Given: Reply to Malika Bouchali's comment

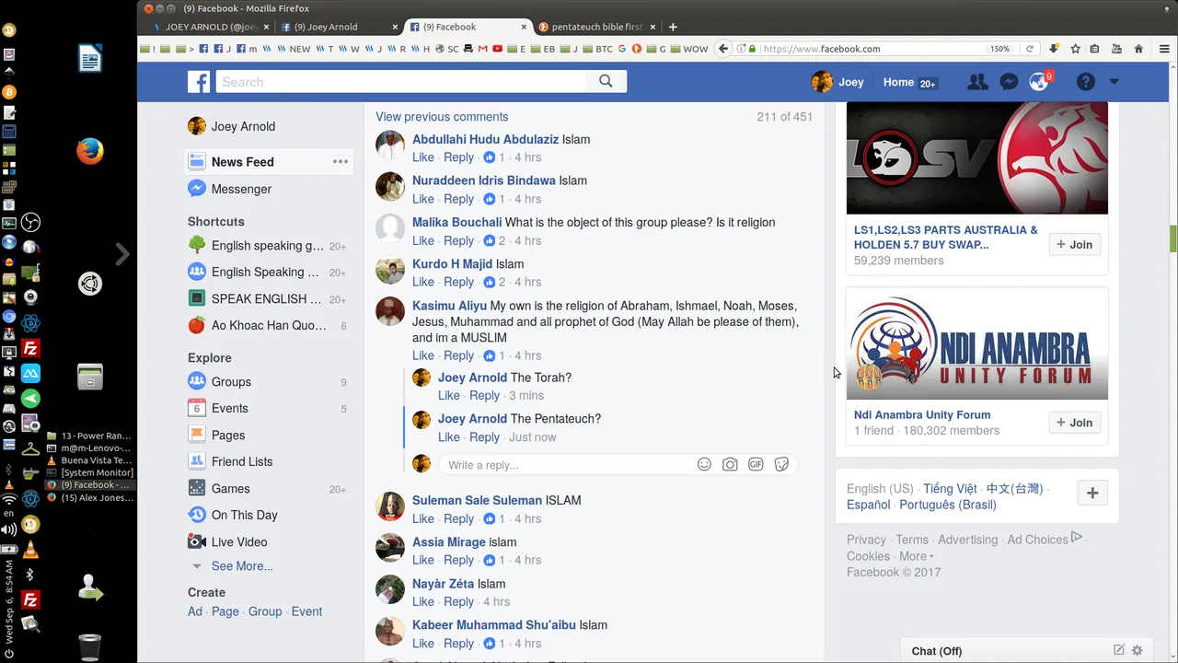Looking at the screenshot, I should tap(458, 240).
